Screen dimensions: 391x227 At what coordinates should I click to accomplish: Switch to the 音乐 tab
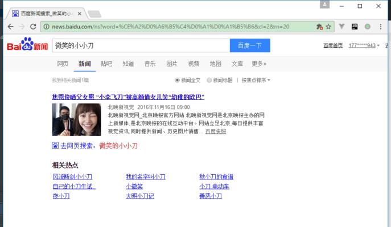[150, 64]
